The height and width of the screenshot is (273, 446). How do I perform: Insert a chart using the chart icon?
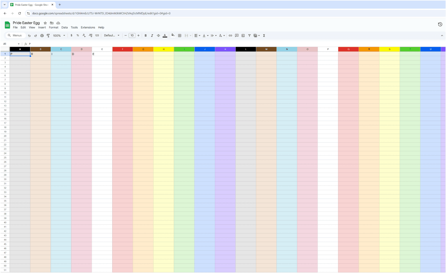(x=243, y=35)
